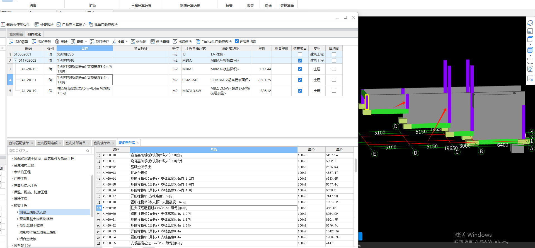This screenshot has width=535, height=248.
Task: Open 钢筋计算结果 ribbon group
Action: coord(190,6)
